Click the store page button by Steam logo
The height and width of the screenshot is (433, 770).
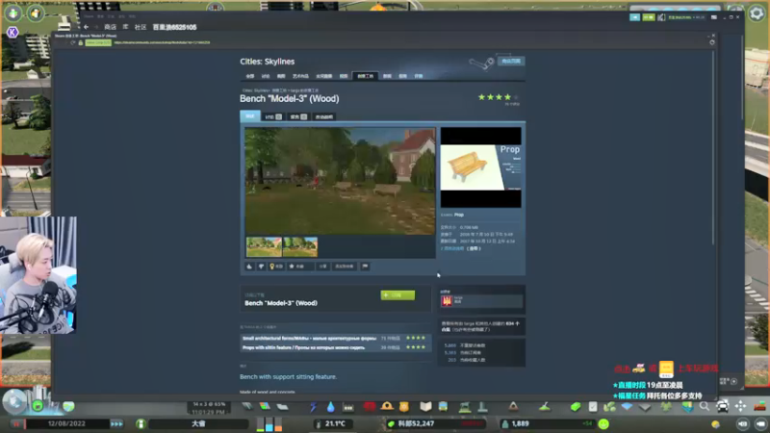click(x=511, y=61)
